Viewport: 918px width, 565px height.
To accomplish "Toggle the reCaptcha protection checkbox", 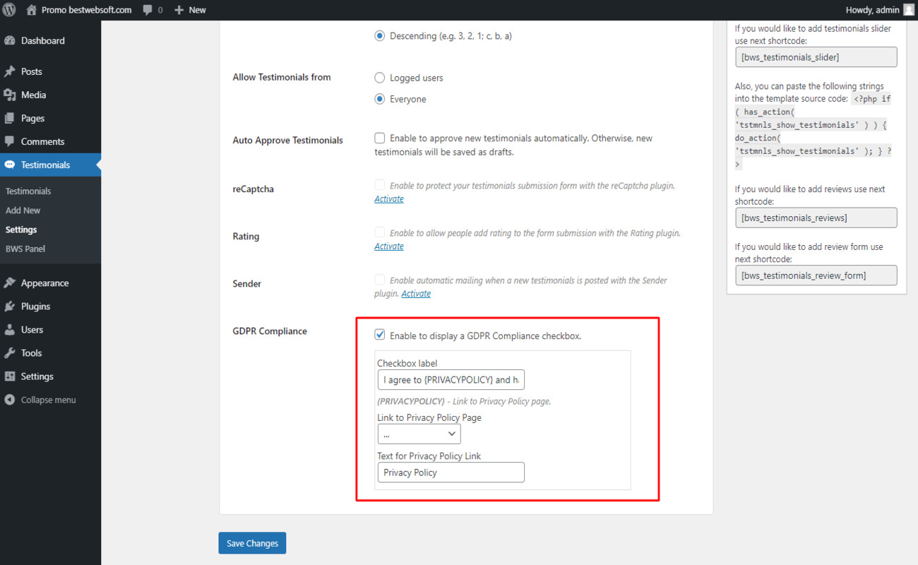I will (x=380, y=186).
